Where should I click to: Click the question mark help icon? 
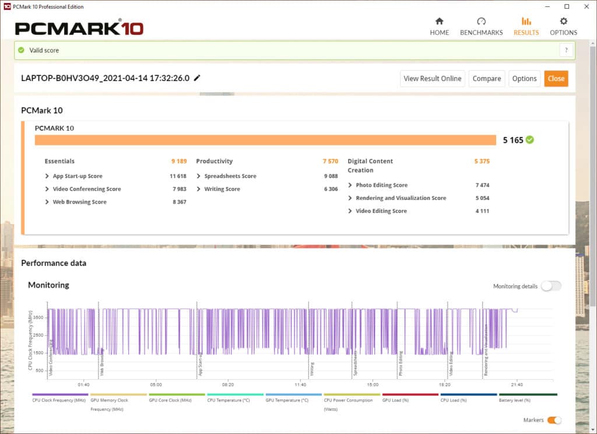(x=566, y=50)
